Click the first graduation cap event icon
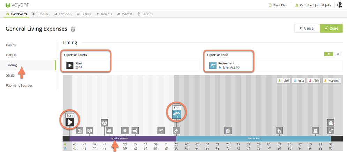The width and height of the screenshot is (347, 152). click(109, 131)
